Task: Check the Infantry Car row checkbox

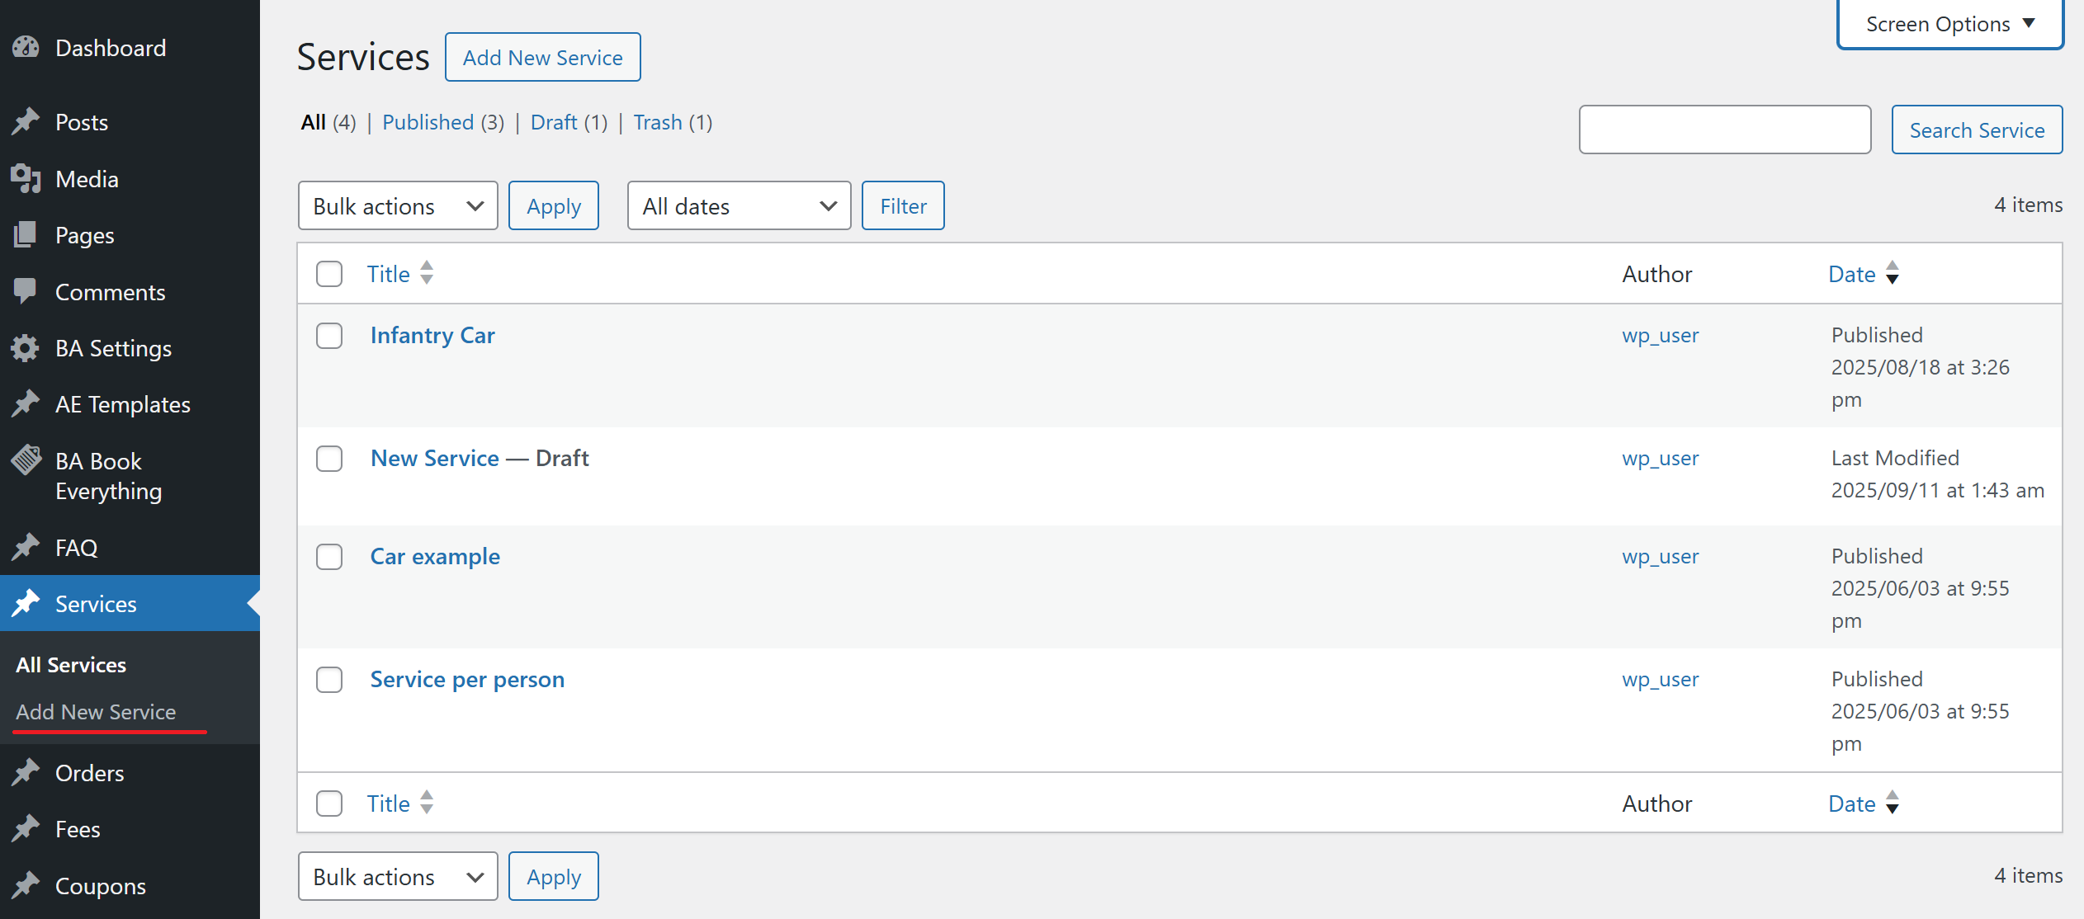Action: pos(329,336)
